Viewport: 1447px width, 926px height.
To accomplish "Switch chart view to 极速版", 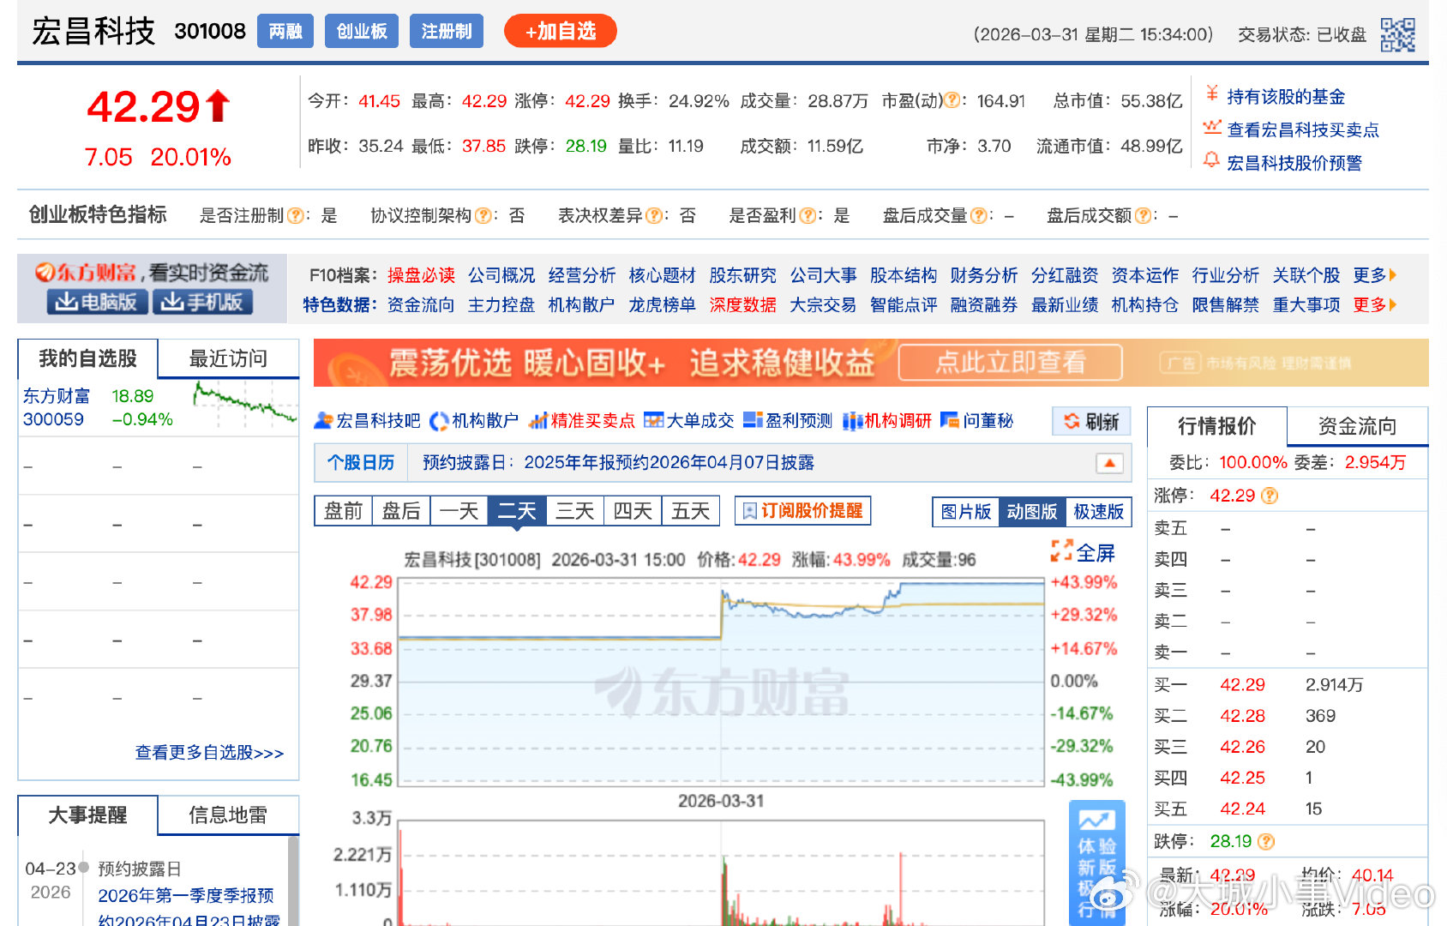I will pos(1098,511).
